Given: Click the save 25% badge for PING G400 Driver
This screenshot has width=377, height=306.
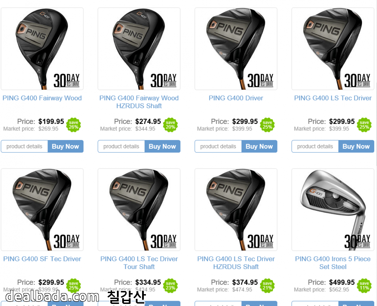Looking at the screenshot, I should 267,125.
